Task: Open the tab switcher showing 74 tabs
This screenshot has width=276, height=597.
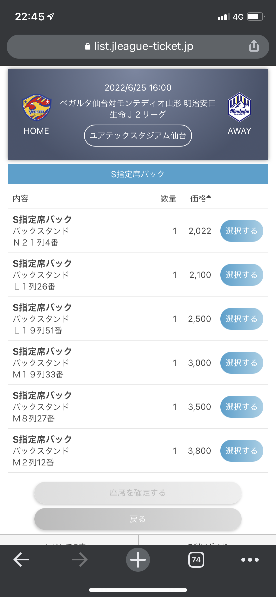Action: pyautogui.click(x=196, y=560)
